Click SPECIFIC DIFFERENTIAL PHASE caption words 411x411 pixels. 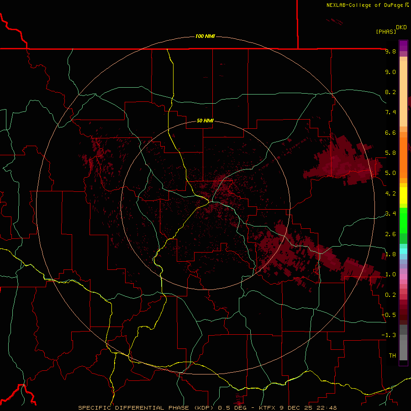(x=133, y=408)
